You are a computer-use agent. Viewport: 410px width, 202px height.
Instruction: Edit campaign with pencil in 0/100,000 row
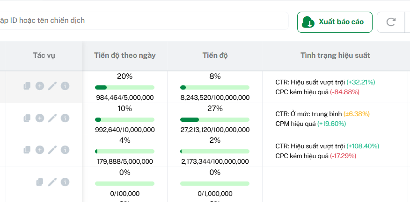click(52, 182)
